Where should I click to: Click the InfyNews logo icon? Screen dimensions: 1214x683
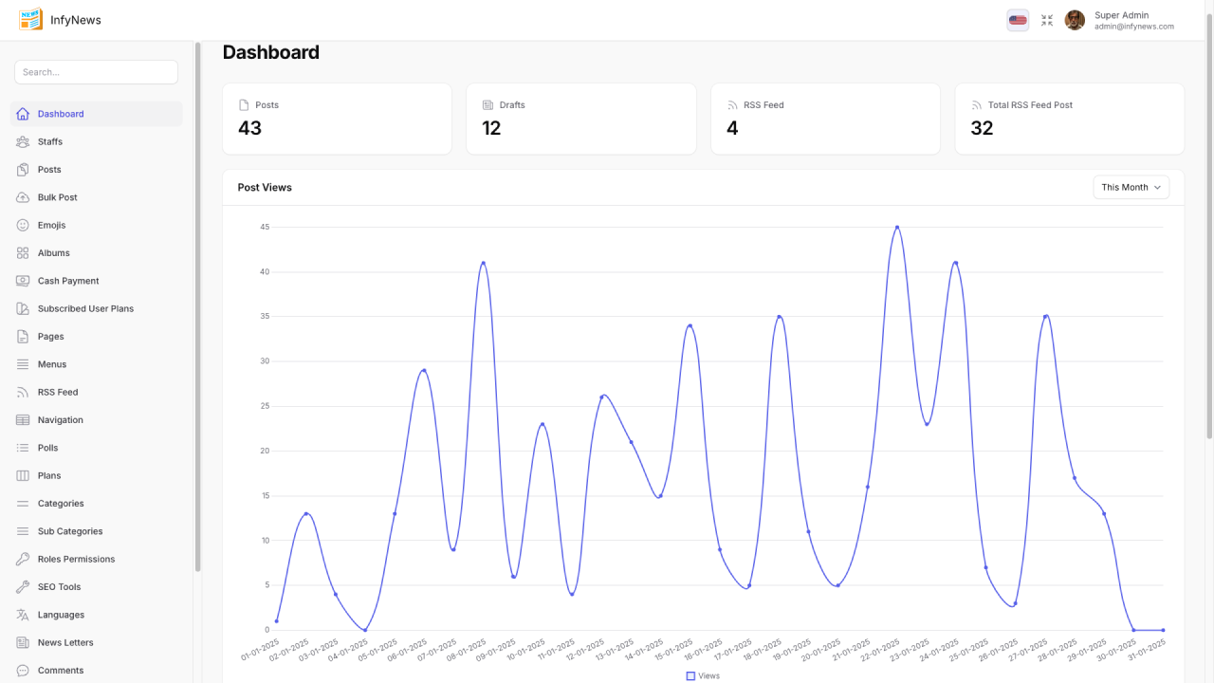coord(30,20)
